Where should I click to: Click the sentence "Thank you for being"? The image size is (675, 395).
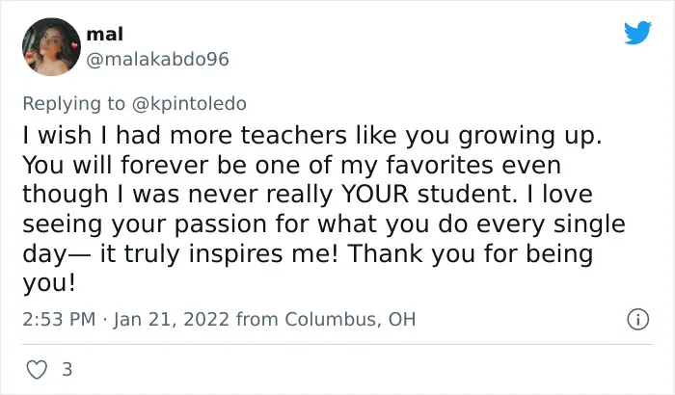coord(471,253)
